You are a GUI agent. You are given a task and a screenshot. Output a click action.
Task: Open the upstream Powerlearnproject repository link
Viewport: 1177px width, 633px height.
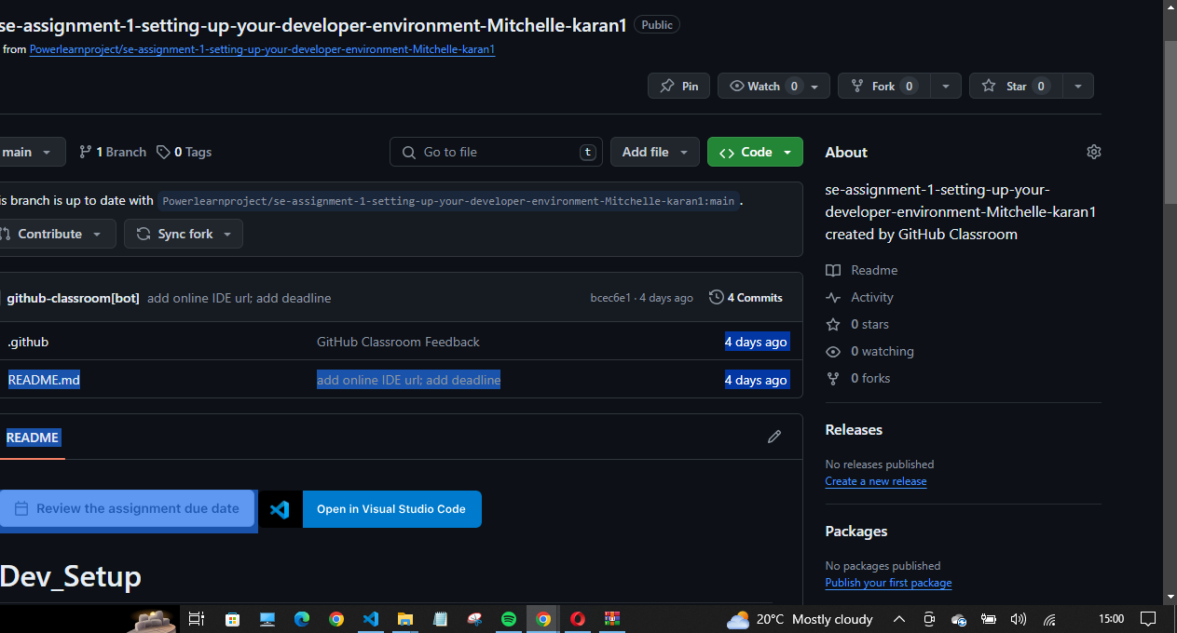click(449, 200)
